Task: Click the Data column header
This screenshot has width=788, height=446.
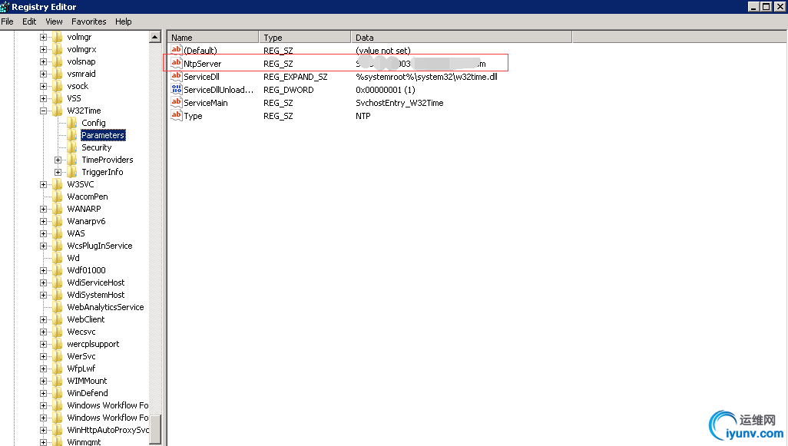Action: 462,37
